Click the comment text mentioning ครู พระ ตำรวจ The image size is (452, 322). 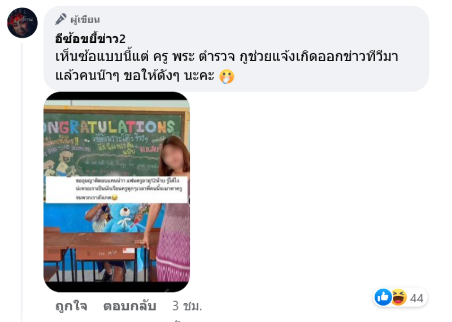[227, 66]
